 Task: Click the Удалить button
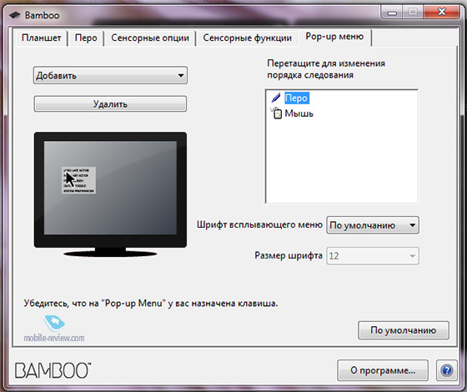coord(110,104)
